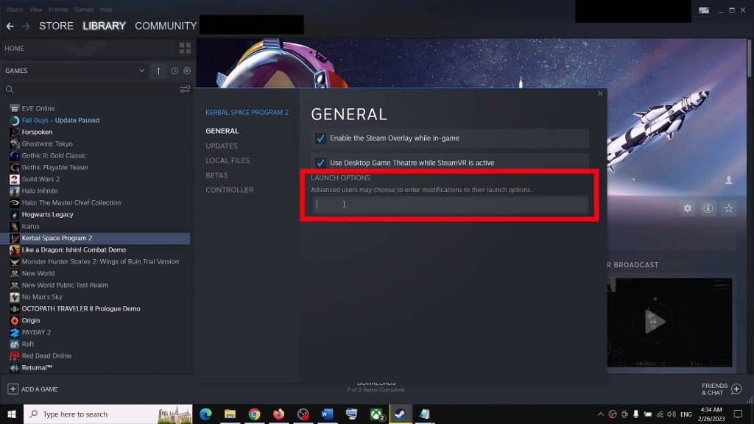754x424 pixels.
Task: Show recent games via clock icon
Action: click(174, 71)
